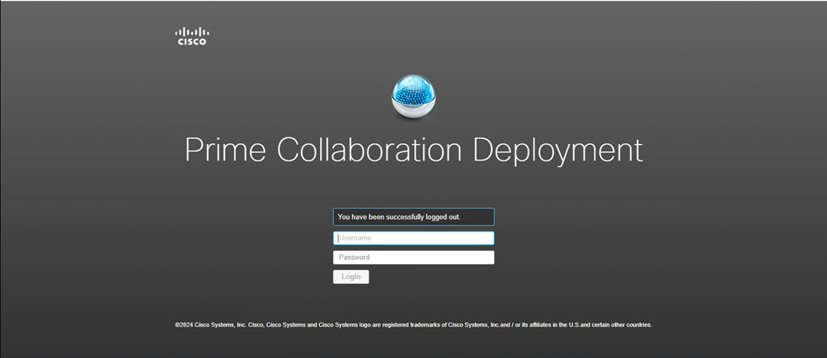827x358 pixels.
Task: Select the Password input field
Action: 413,258
